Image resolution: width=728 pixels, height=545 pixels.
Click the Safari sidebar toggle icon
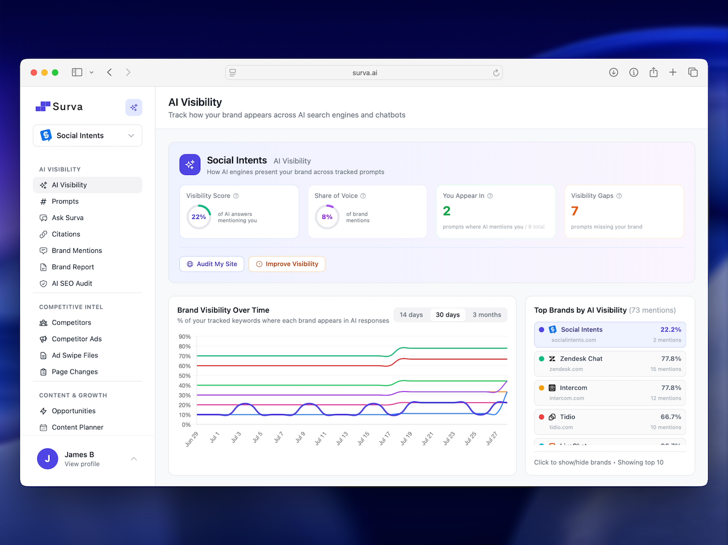(77, 72)
